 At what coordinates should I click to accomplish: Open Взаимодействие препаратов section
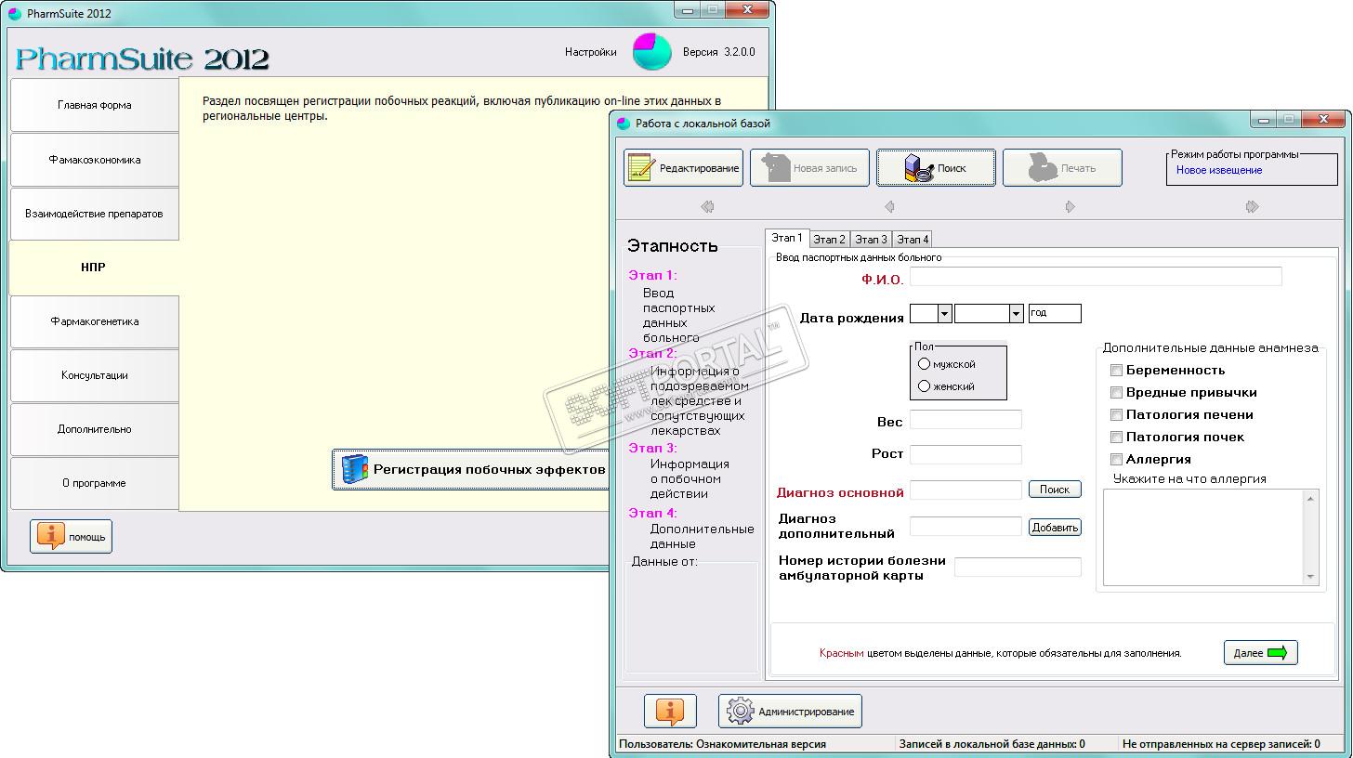pos(95,214)
